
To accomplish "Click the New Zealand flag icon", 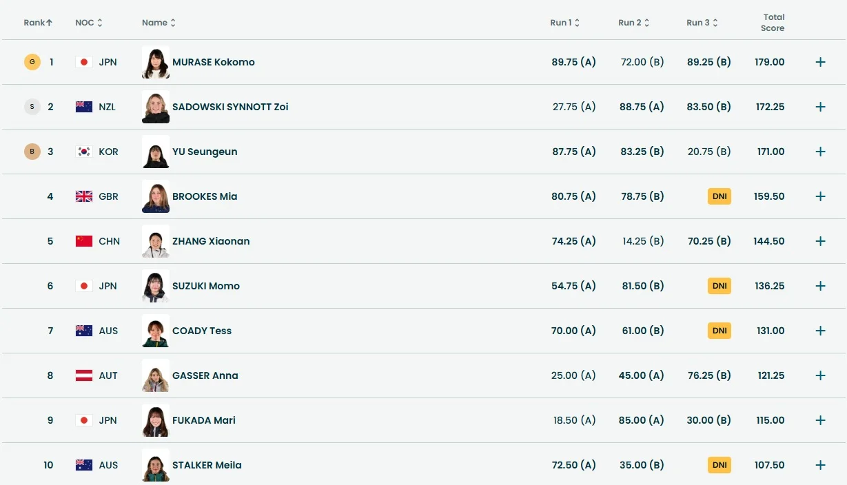I will tap(84, 107).
